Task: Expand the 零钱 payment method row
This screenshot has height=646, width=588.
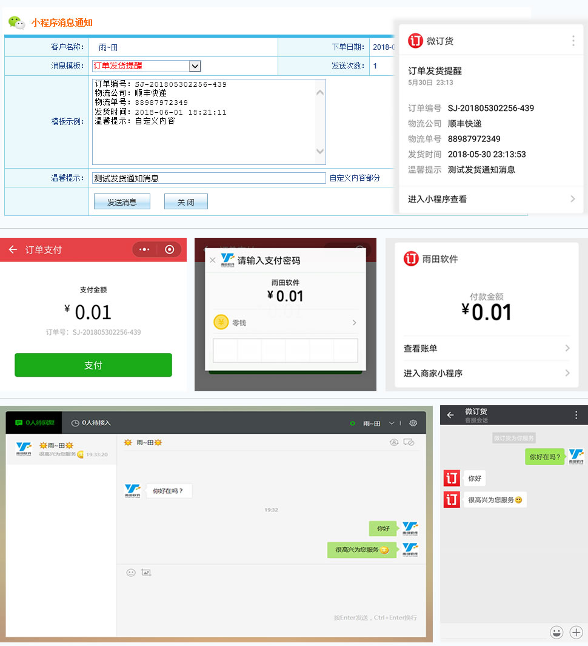Action: point(285,323)
